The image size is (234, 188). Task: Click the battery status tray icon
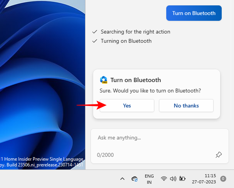182,179
